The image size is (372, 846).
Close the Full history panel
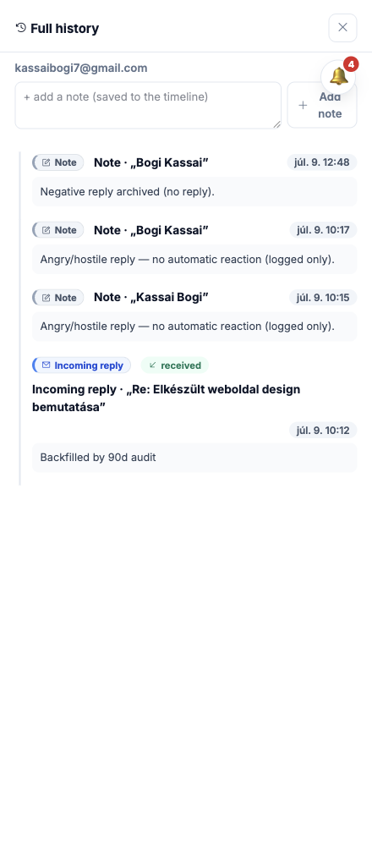[x=343, y=28]
